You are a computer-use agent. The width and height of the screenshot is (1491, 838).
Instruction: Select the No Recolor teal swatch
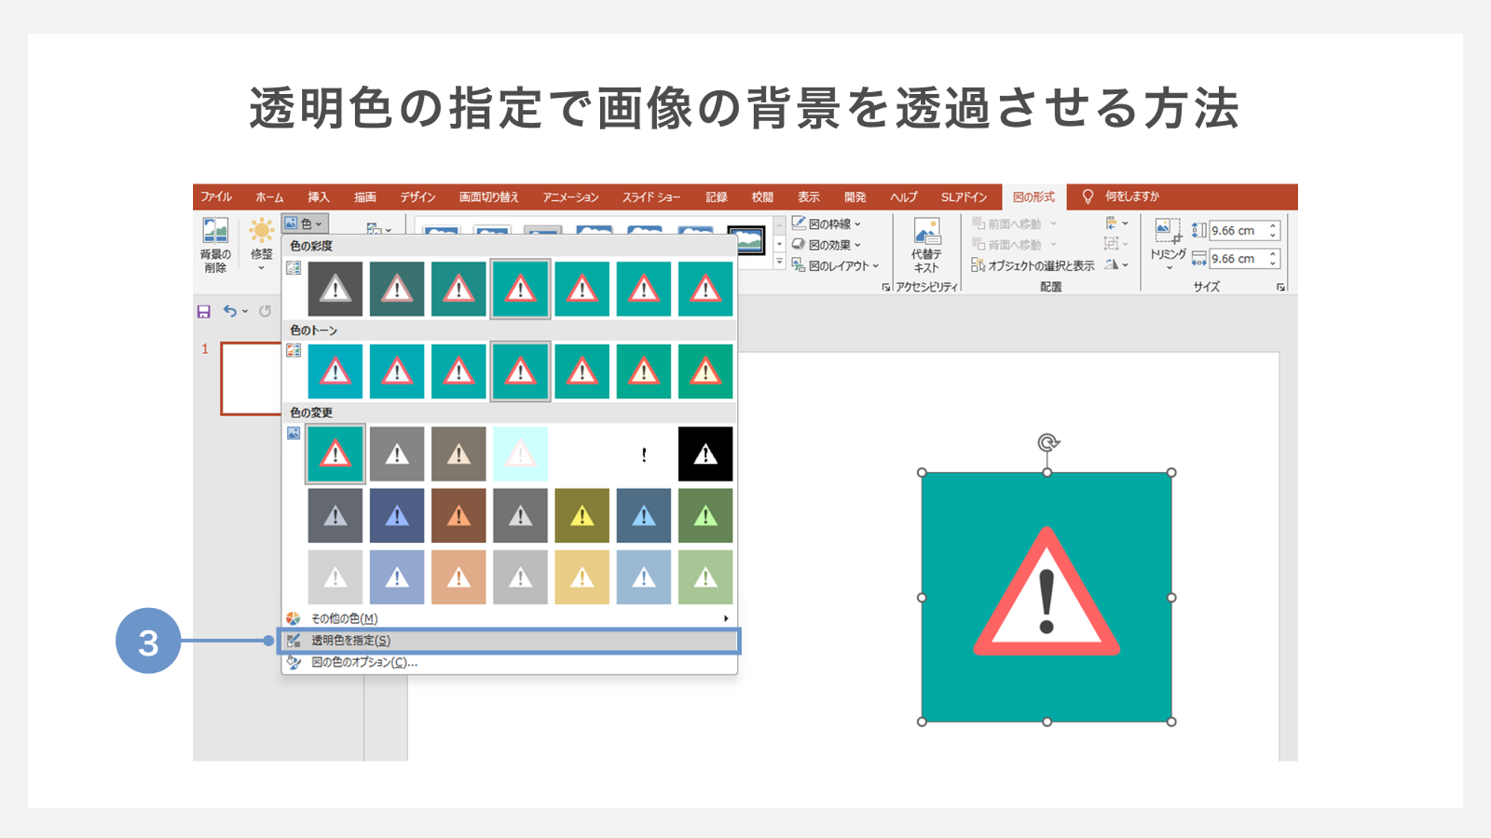pyautogui.click(x=335, y=454)
